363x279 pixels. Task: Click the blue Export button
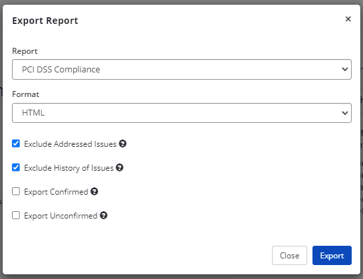coord(332,255)
